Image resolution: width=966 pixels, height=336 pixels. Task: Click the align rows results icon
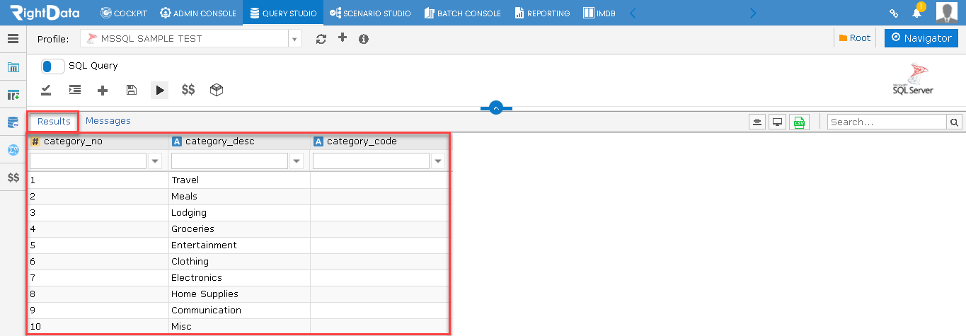[x=757, y=122]
